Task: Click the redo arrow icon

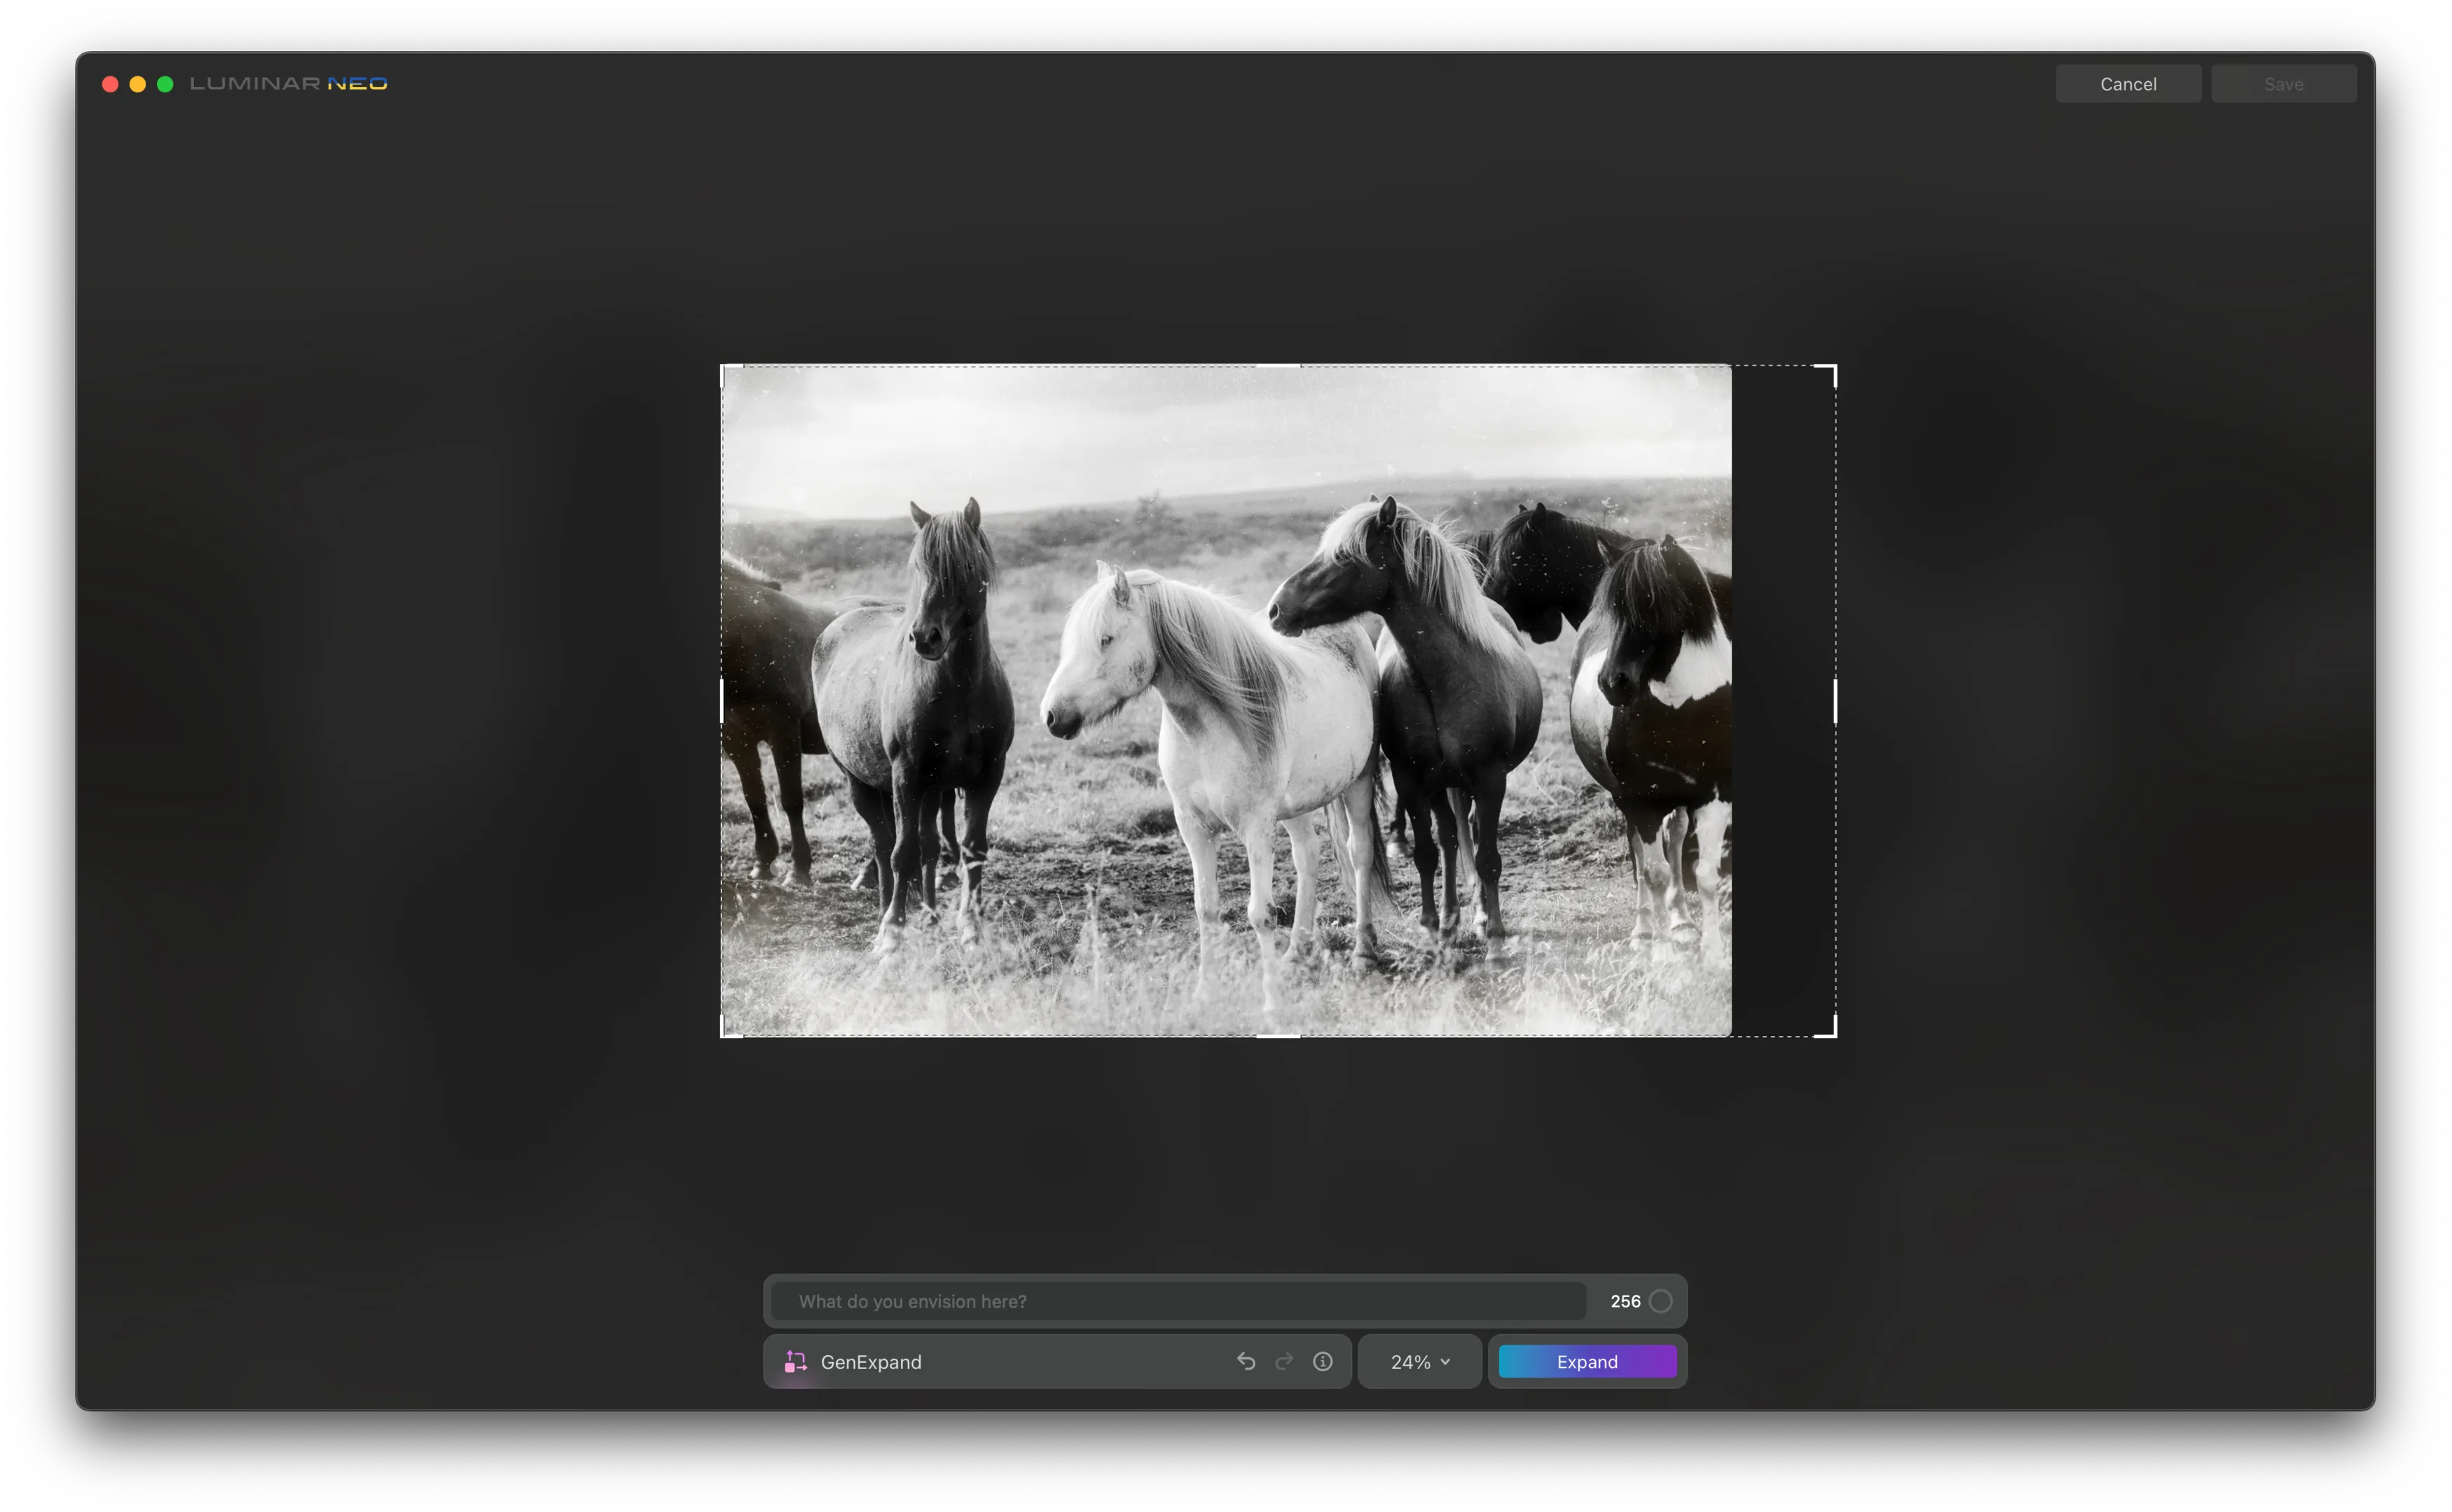Action: click(x=1285, y=1361)
